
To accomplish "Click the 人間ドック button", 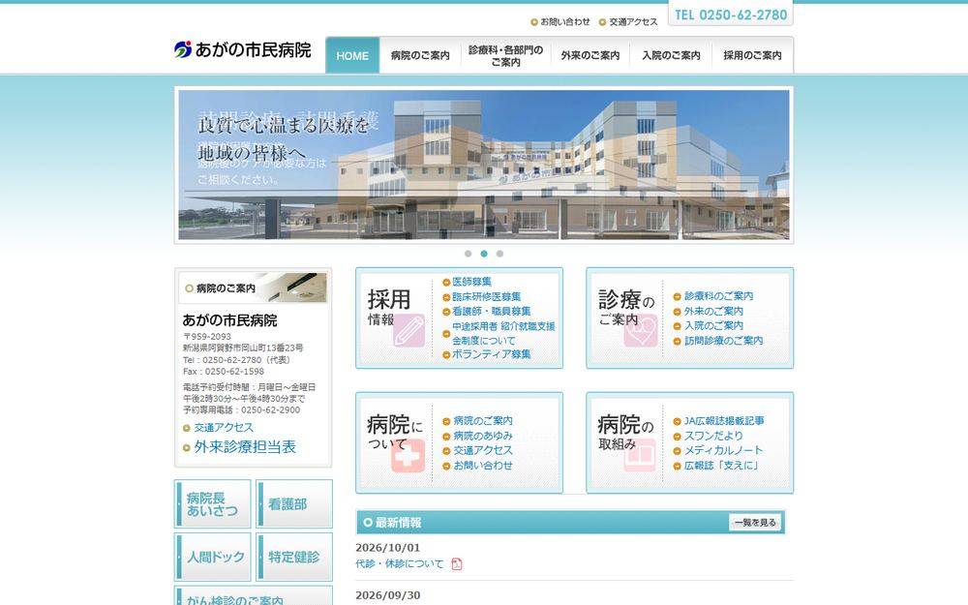I will [212, 557].
